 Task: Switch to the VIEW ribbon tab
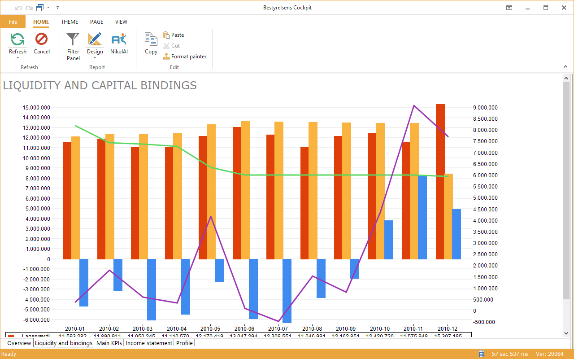121,22
